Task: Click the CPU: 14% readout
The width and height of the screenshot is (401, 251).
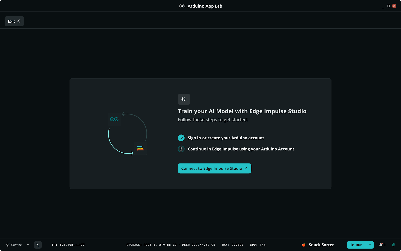Action: [258, 245]
